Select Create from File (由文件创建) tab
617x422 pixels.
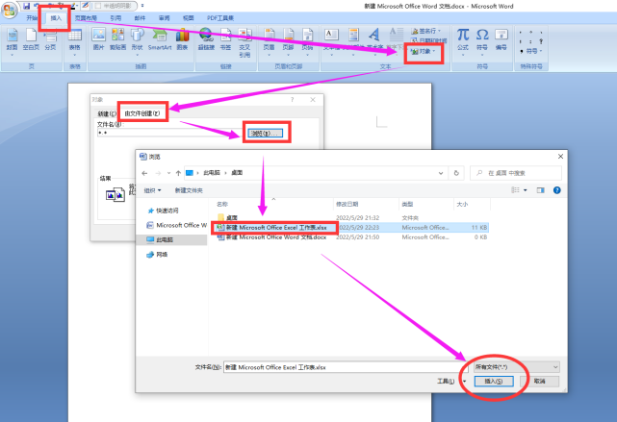(x=142, y=113)
